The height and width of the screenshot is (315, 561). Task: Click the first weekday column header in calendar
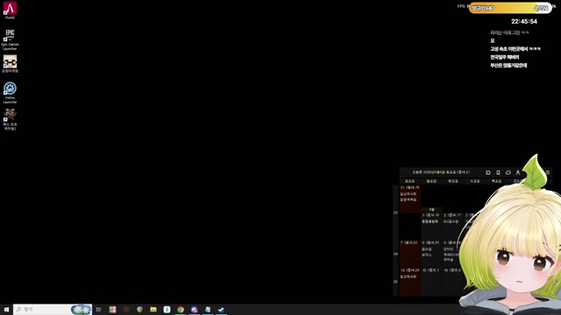pos(409,181)
